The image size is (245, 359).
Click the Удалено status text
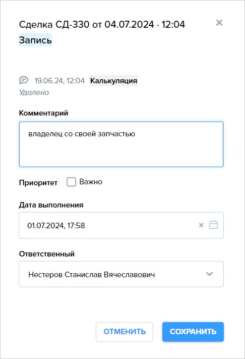click(x=34, y=92)
